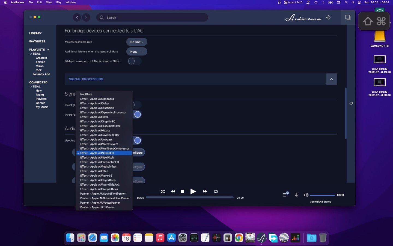Open Finder from the Dock
The height and width of the screenshot is (246, 393).
(70, 238)
